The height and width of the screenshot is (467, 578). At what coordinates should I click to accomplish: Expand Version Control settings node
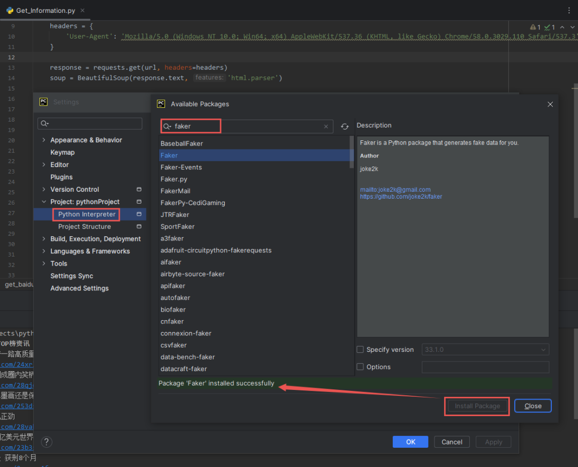pos(44,189)
